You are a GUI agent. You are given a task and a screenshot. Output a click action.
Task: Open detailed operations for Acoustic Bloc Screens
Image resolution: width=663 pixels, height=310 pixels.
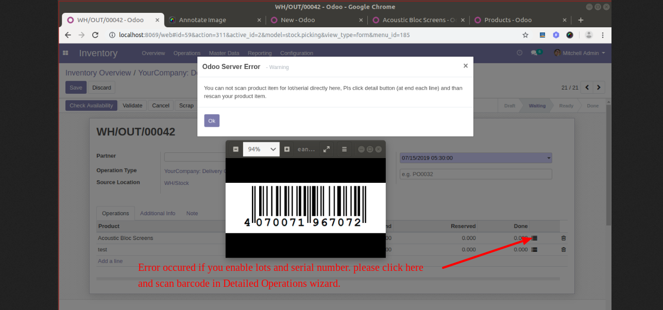(x=534, y=238)
